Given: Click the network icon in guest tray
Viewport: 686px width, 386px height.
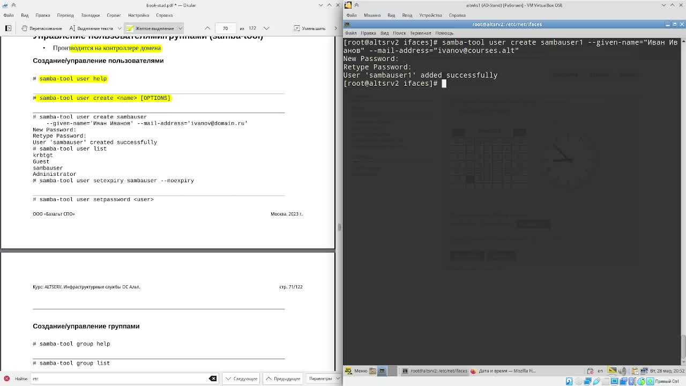Looking at the screenshot, I should 644,370.
